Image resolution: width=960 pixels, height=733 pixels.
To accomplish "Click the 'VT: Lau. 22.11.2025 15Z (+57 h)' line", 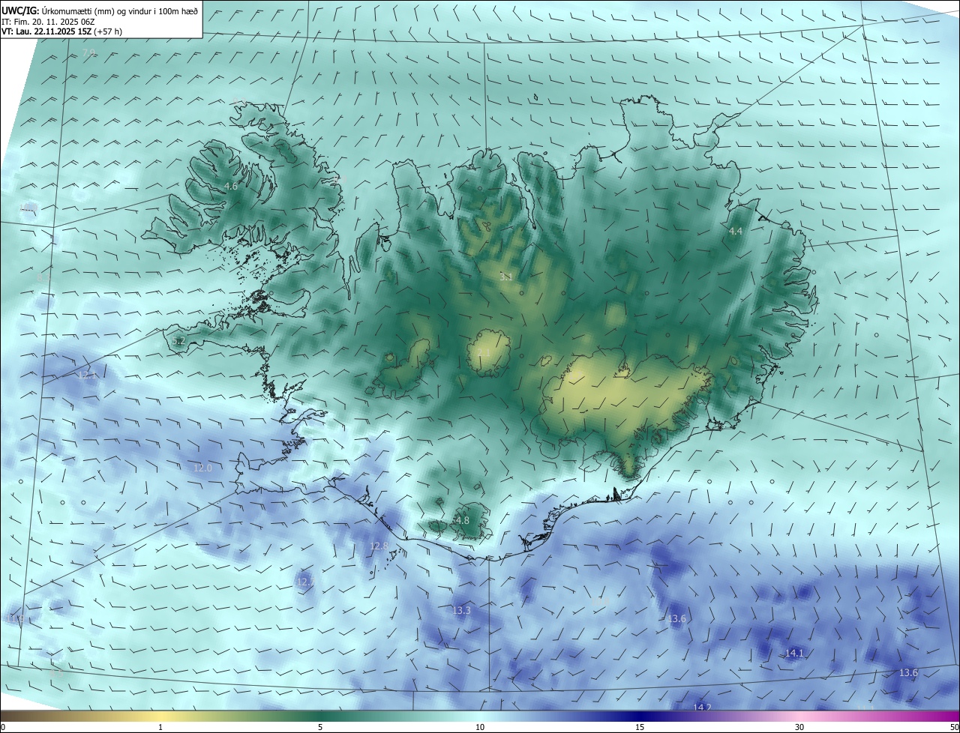I will (61, 31).
